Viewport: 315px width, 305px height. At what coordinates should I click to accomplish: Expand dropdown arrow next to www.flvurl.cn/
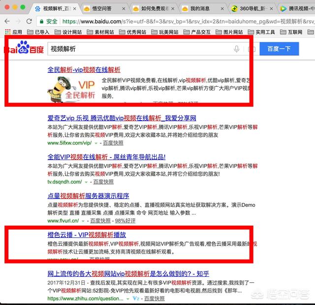click(83, 221)
